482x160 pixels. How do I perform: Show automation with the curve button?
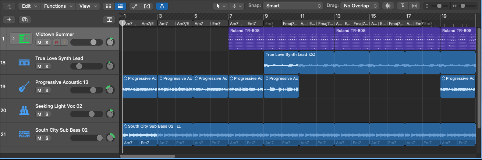pos(135,6)
